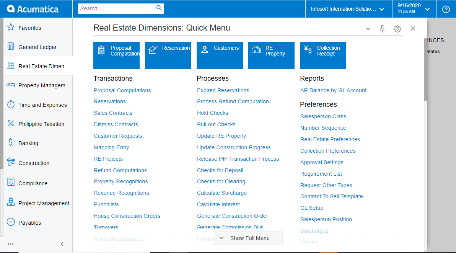Open Reservations link
The height and width of the screenshot is (253, 456).
(110, 101)
